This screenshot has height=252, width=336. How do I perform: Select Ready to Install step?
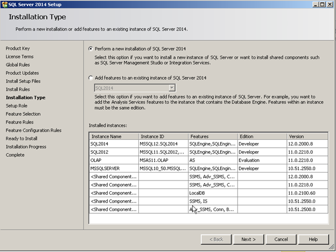tap(22, 139)
